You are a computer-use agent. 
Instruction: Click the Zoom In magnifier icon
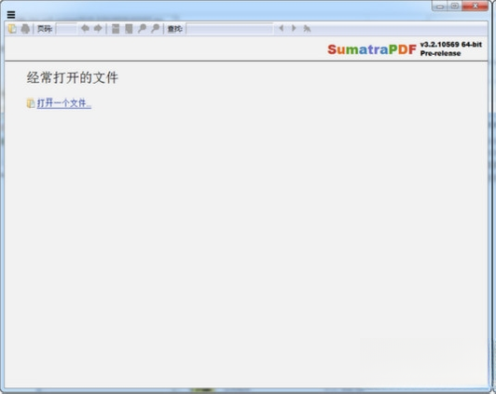155,29
